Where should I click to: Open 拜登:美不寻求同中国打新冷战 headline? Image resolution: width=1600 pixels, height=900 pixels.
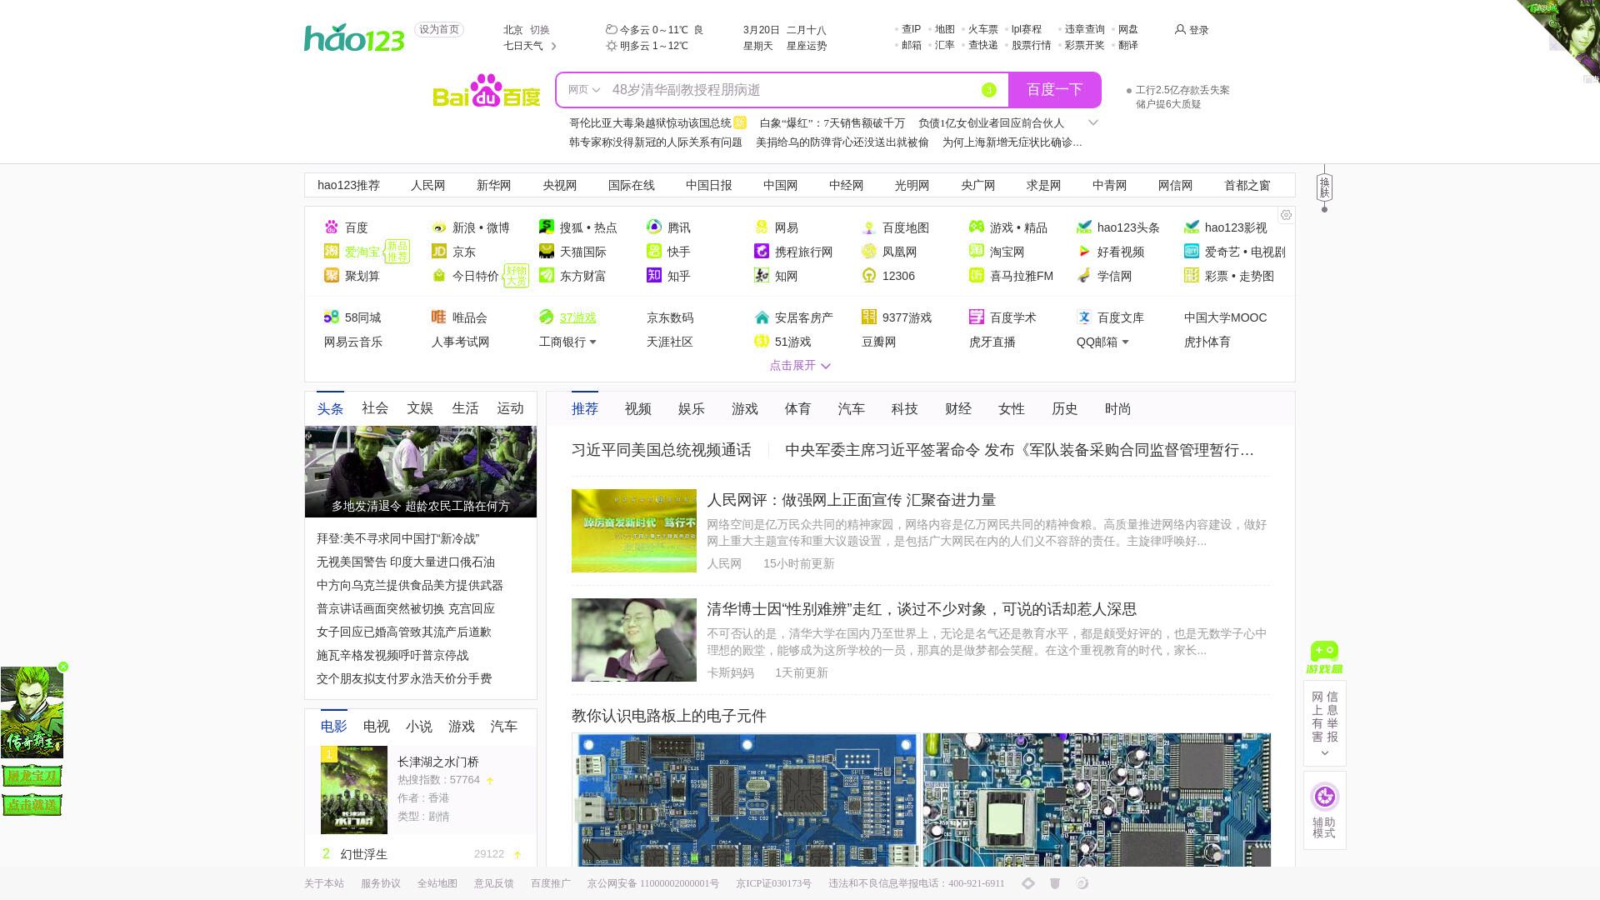pyautogui.click(x=398, y=538)
